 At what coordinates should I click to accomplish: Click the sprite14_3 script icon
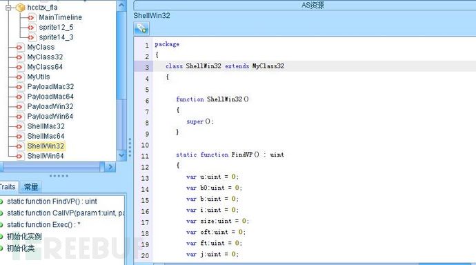(31, 37)
